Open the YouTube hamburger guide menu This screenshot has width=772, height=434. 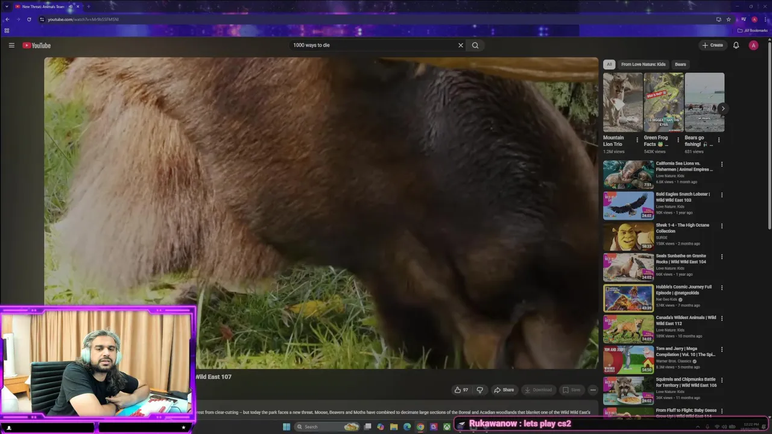coord(11,45)
